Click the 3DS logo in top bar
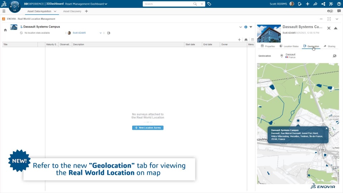 [x=4, y=4]
